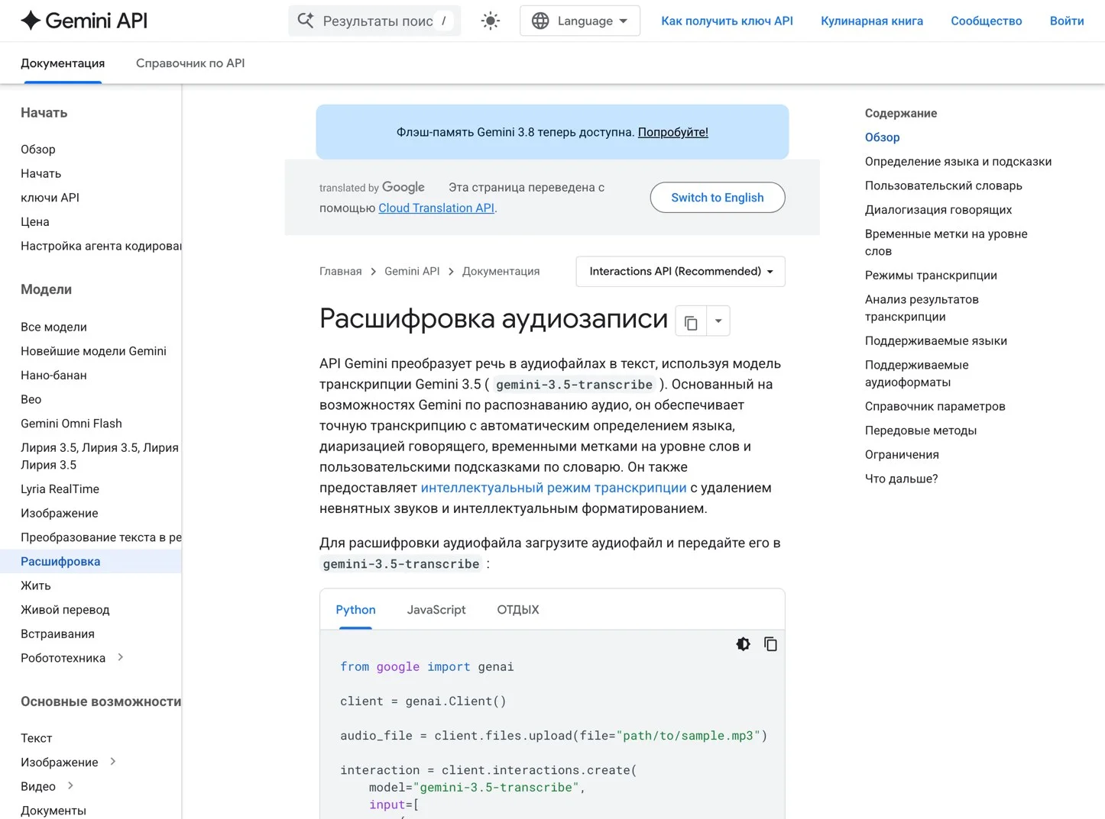Open the Interactions API (Recommended) dropdown
This screenshot has width=1105, height=819.
(x=680, y=272)
